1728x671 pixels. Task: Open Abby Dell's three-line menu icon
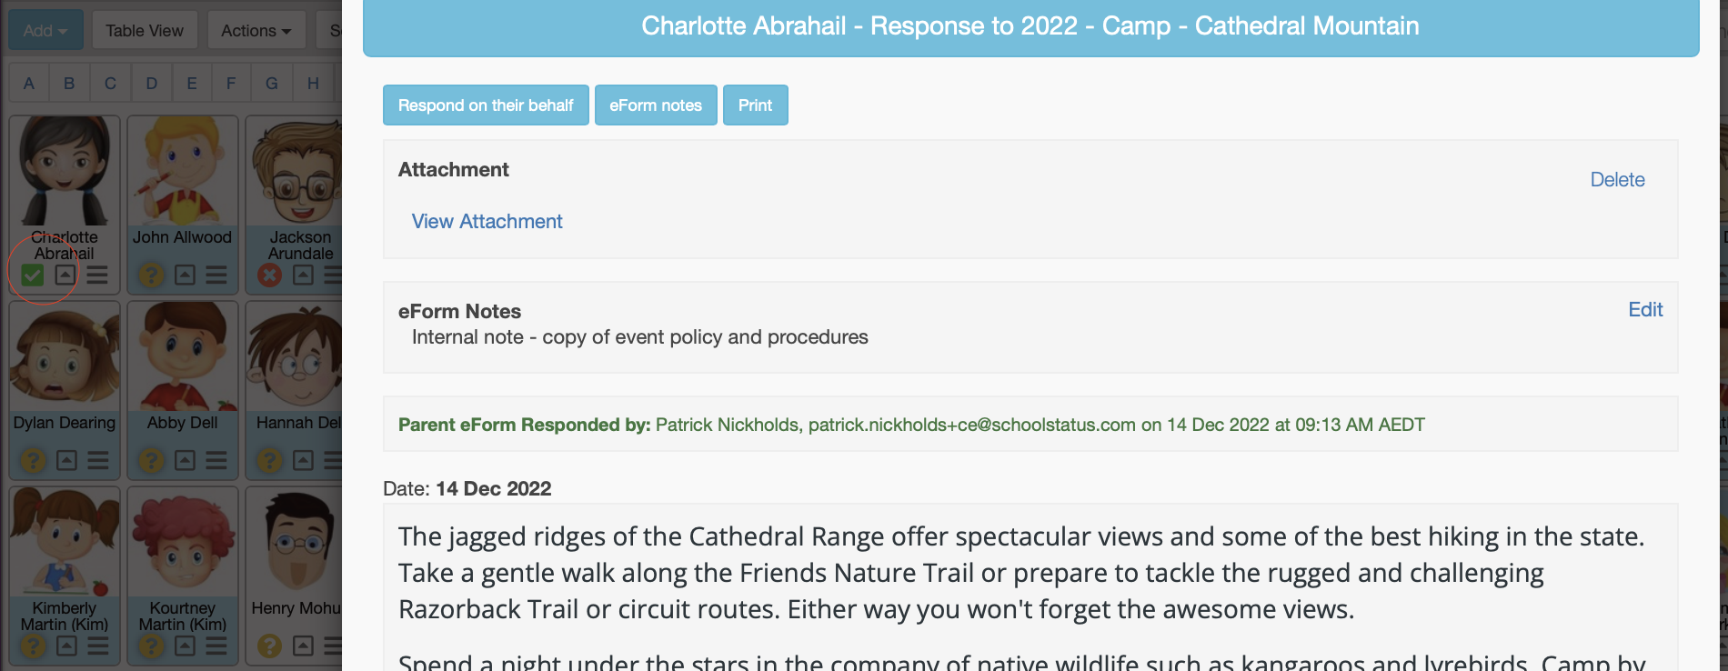(216, 460)
